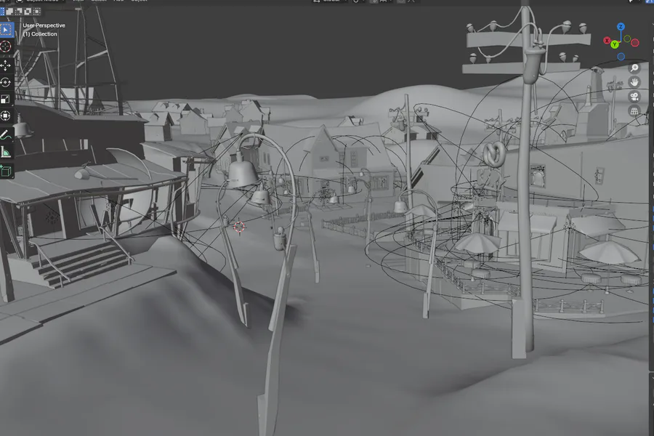The height and width of the screenshot is (436, 654).
Task: Click the viewport zoom magnifier button
Action: (x=634, y=68)
